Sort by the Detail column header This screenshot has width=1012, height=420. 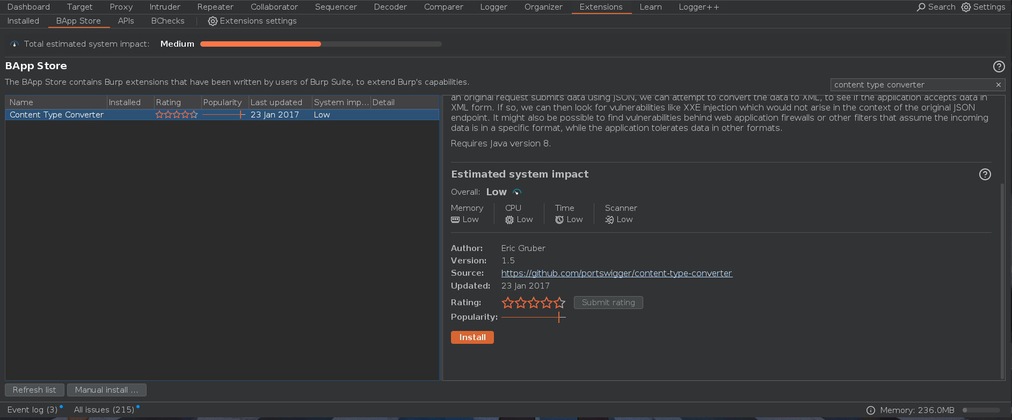pos(405,102)
